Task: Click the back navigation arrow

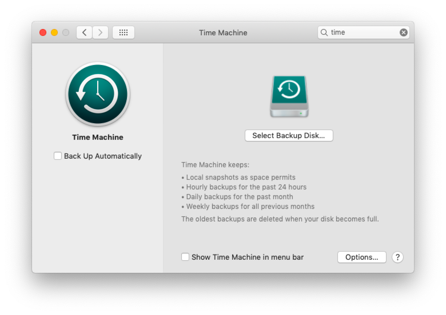Action: click(84, 32)
